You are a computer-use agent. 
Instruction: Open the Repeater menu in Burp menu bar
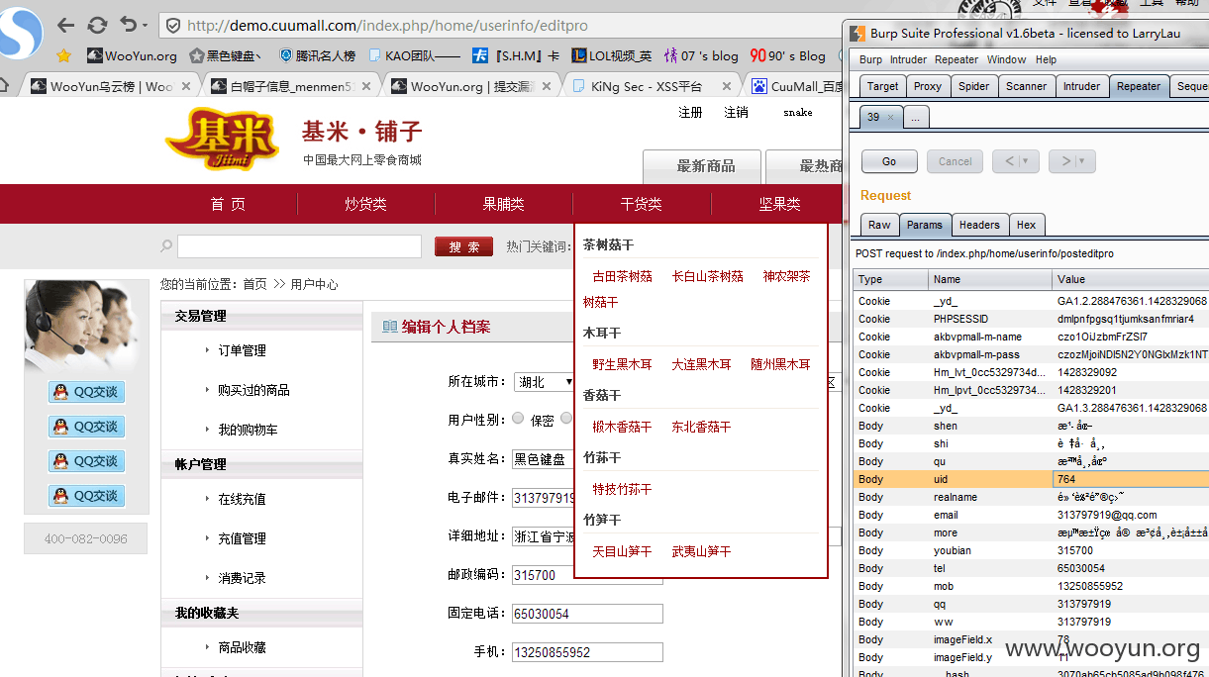click(x=957, y=59)
